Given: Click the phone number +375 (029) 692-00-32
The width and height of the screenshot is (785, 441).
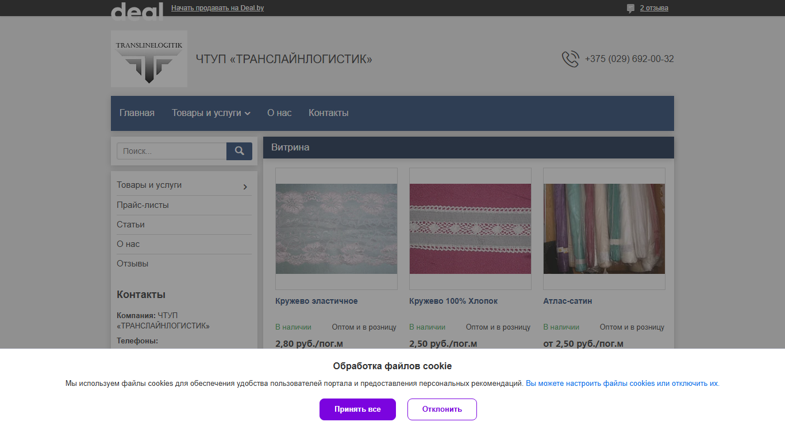Looking at the screenshot, I should click(629, 59).
